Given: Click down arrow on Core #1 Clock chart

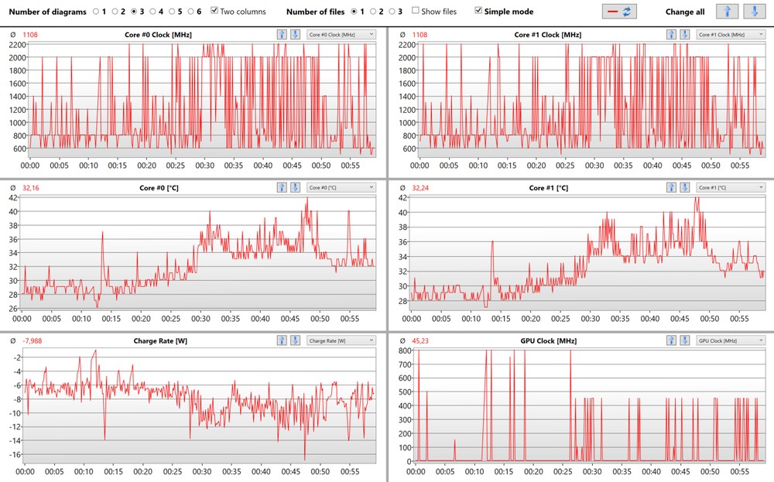Looking at the screenshot, I should tap(684, 35).
